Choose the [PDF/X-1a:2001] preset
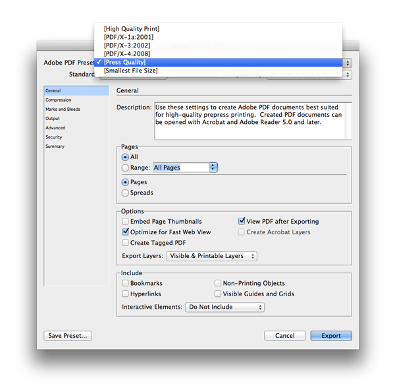This screenshot has height=384, width=395. click(218, 37)
